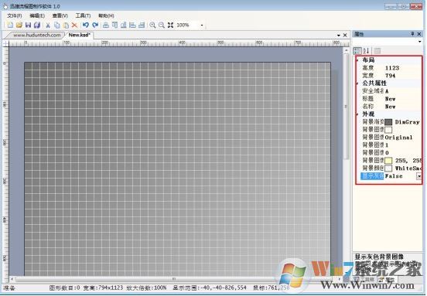
Task: Switch to the www.huduntech.com tab
Action: click(37, 35)
